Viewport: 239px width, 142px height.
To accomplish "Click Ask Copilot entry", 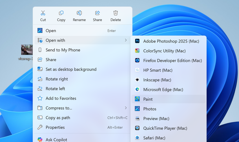I will click(x=56, y=139).
